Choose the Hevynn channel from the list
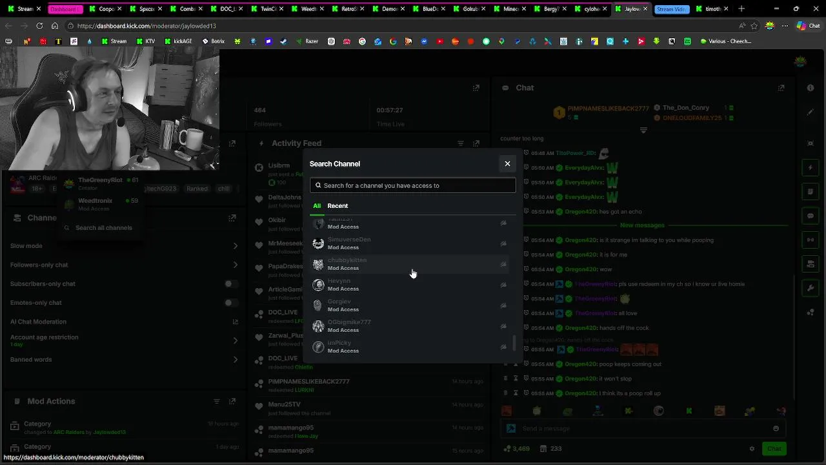 click(x=410, y=285)
